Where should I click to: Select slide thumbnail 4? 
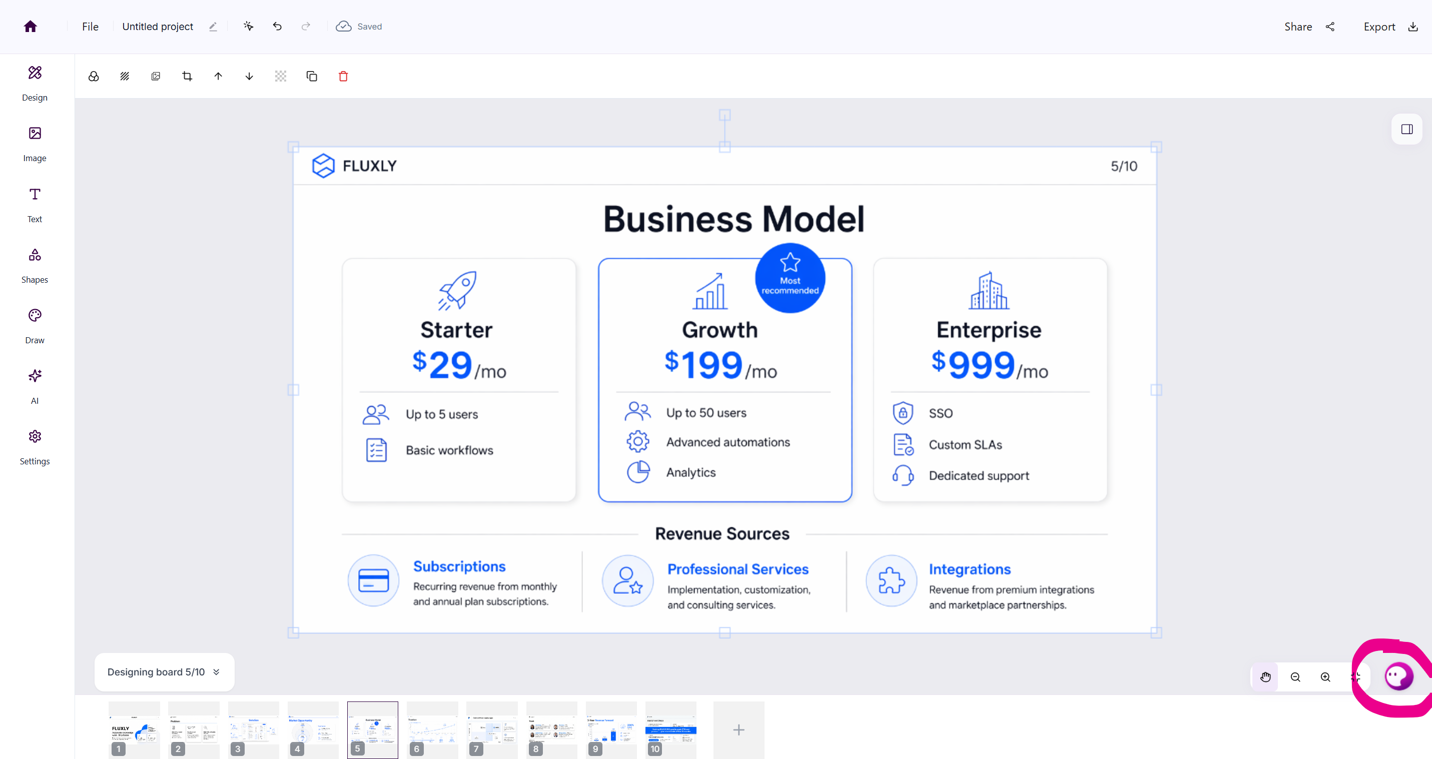coord(313,729)
